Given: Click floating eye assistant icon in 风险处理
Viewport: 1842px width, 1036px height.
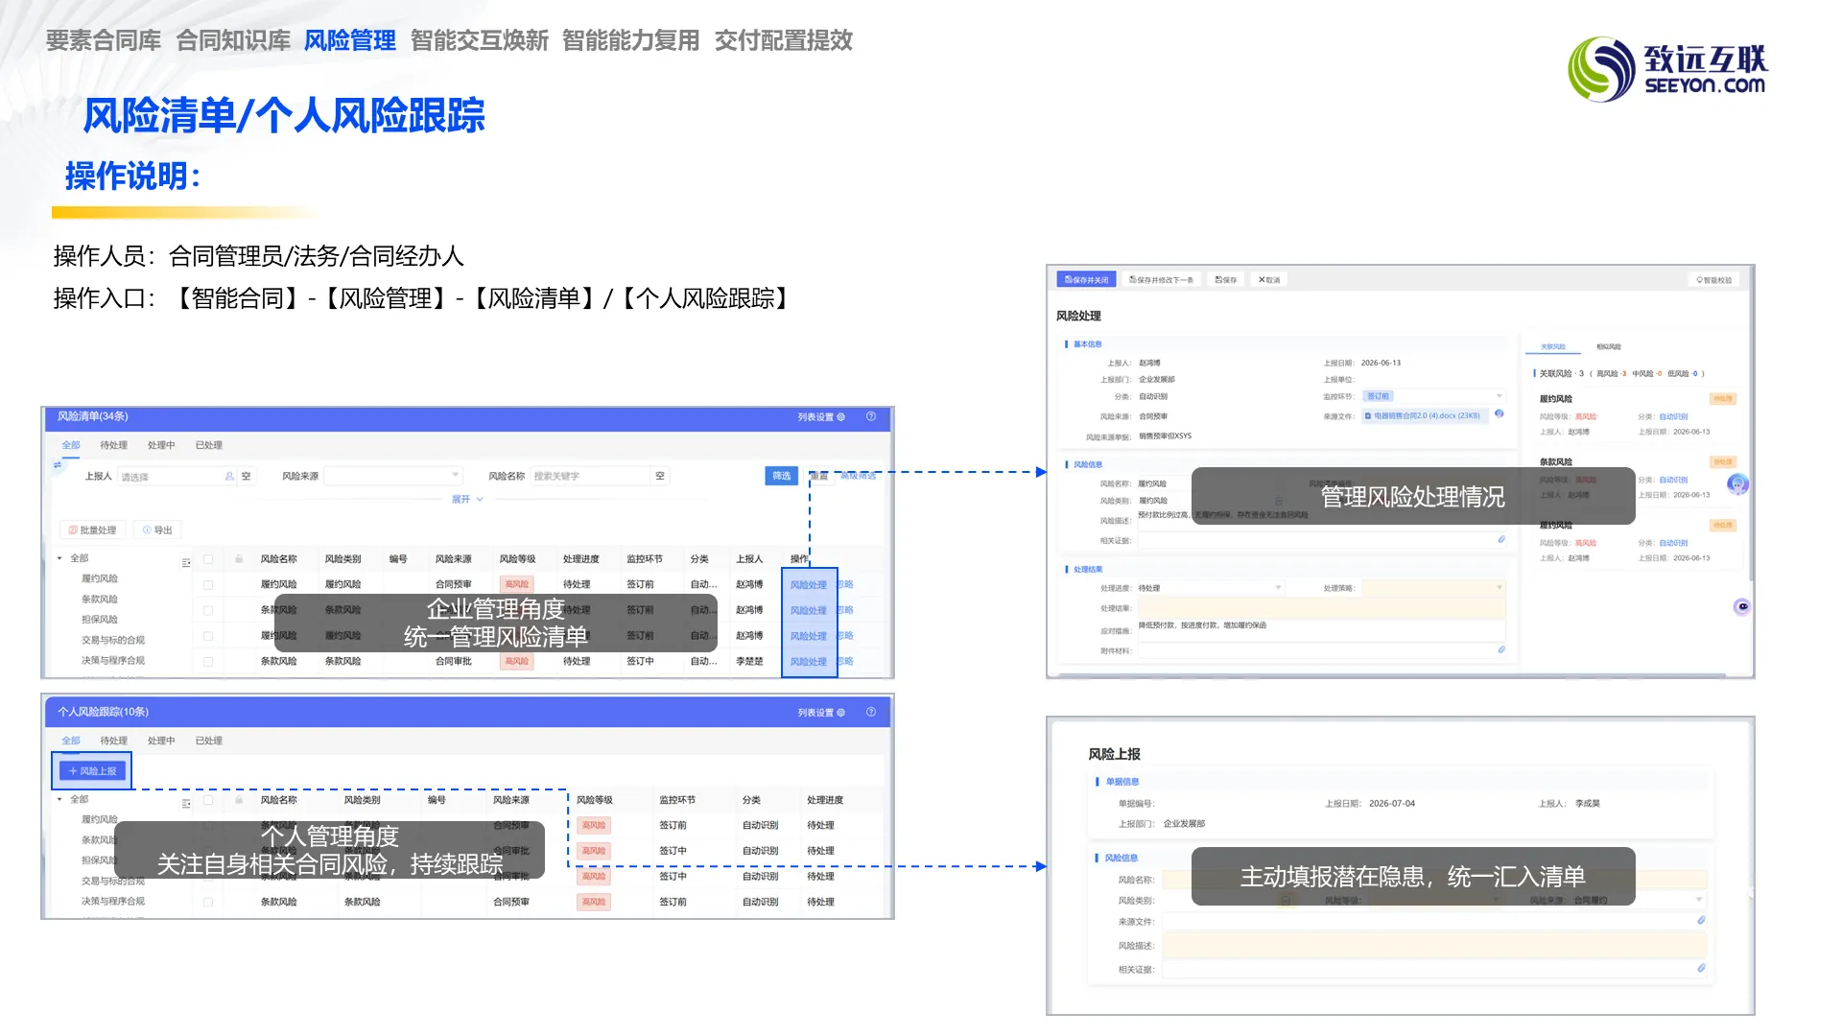Looking at the screenshot, I should point(1742,606).
